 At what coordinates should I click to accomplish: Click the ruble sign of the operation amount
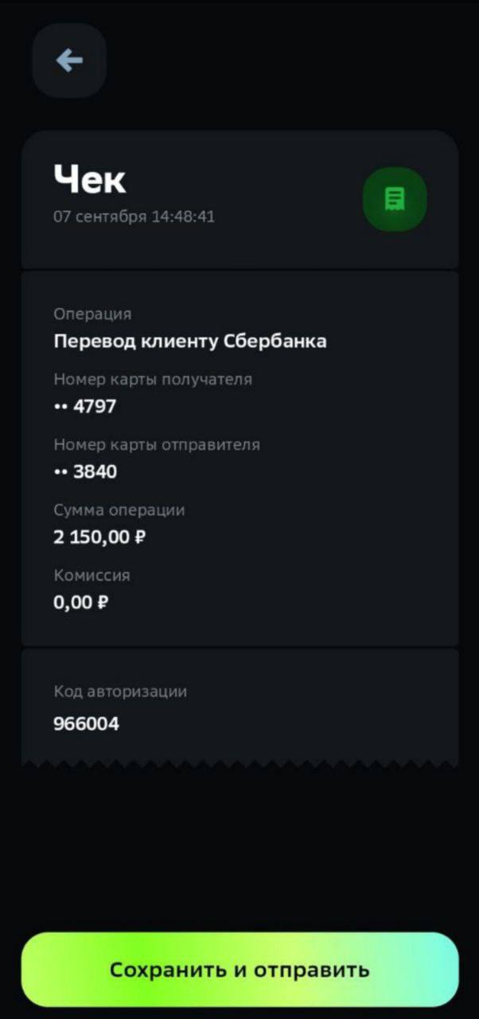(140, 537)
